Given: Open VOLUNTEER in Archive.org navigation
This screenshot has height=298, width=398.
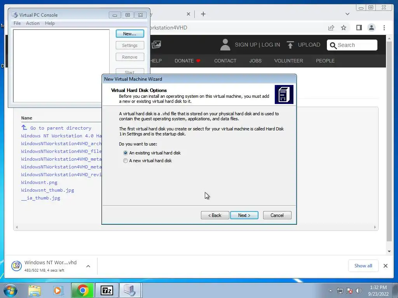Looking at the screenshot, I should 289,61.
